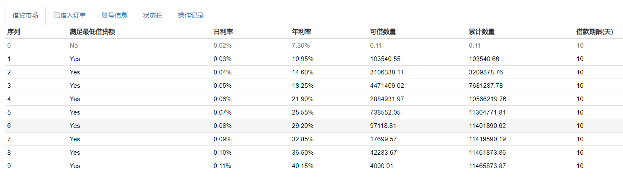Click the 可借数量 column header

tap(383, 32)
